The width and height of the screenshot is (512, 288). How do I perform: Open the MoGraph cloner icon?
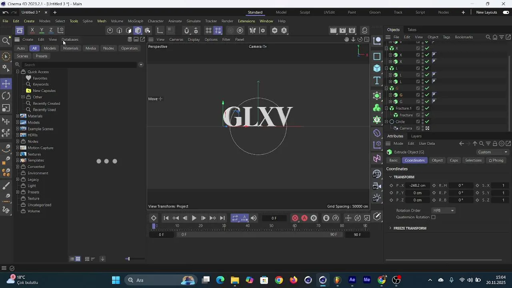[377, 108]
